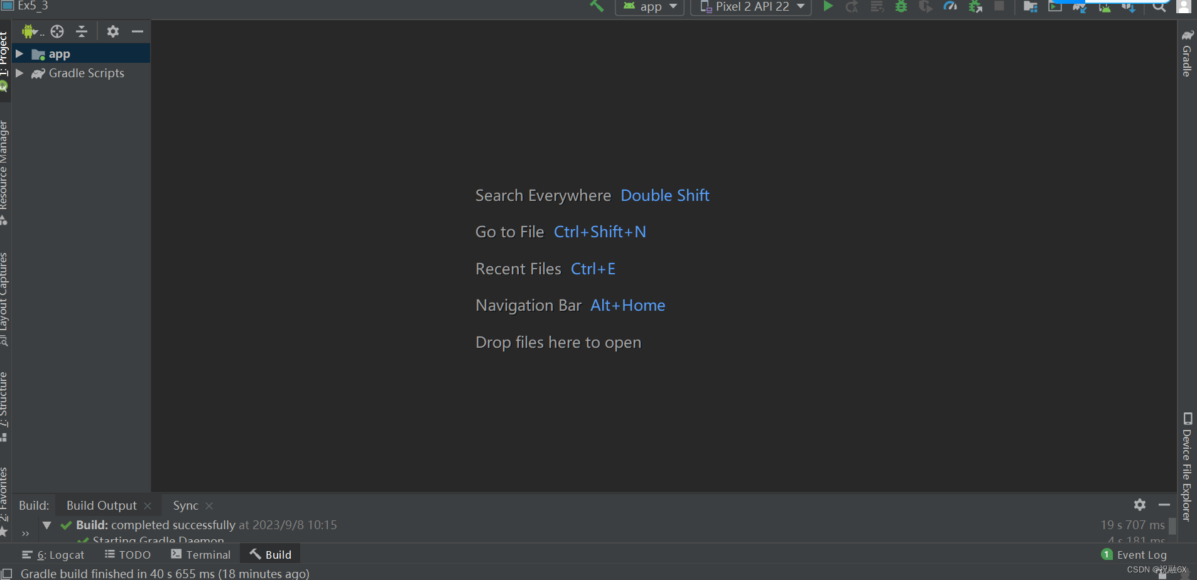Close the Build Output tab
The image size is (1197, 580).
click(x=148, y=506)
